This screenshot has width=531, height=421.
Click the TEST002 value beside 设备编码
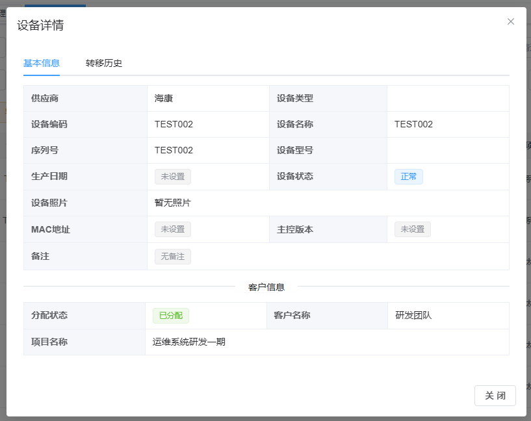174,125
